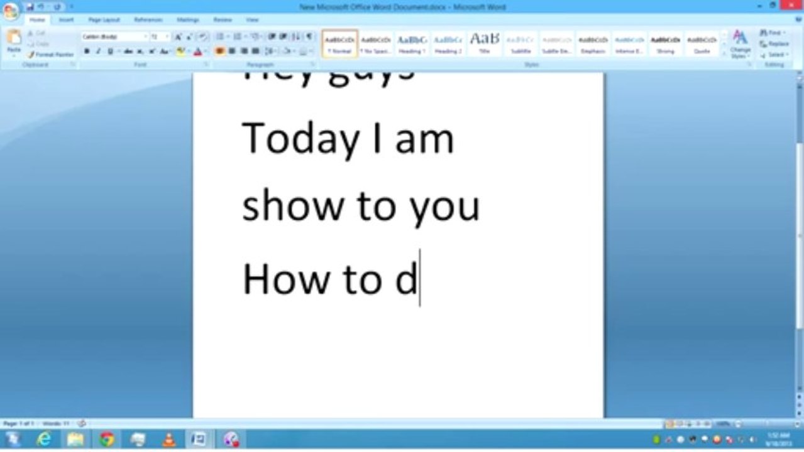Open Google Chrome from the taskbar
Image resolution: width=804 pixels, height=452 pixels.
pyautogui.click(x=107, y=439)
